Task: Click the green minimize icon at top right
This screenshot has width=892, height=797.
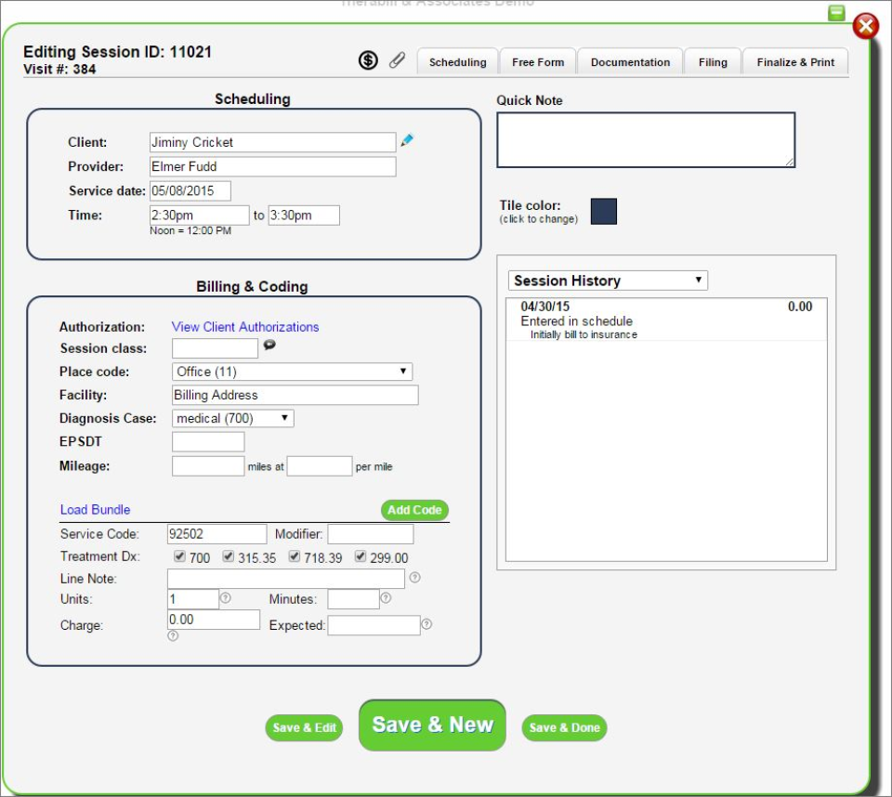Action: pyautogui.click(x=835, y=12)
